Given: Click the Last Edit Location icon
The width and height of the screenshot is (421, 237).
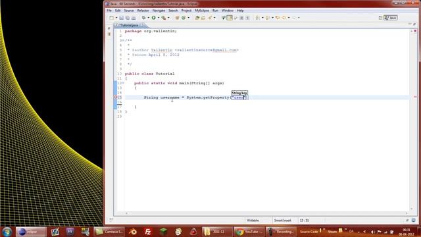Looking at the screenshot, I should (278, 18).
